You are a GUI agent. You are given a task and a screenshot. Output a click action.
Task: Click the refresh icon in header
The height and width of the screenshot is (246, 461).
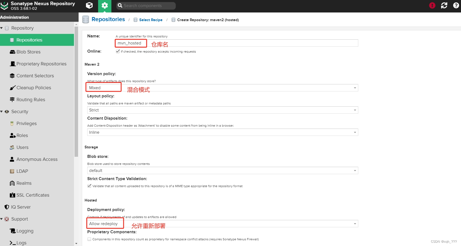click(444, 5)
